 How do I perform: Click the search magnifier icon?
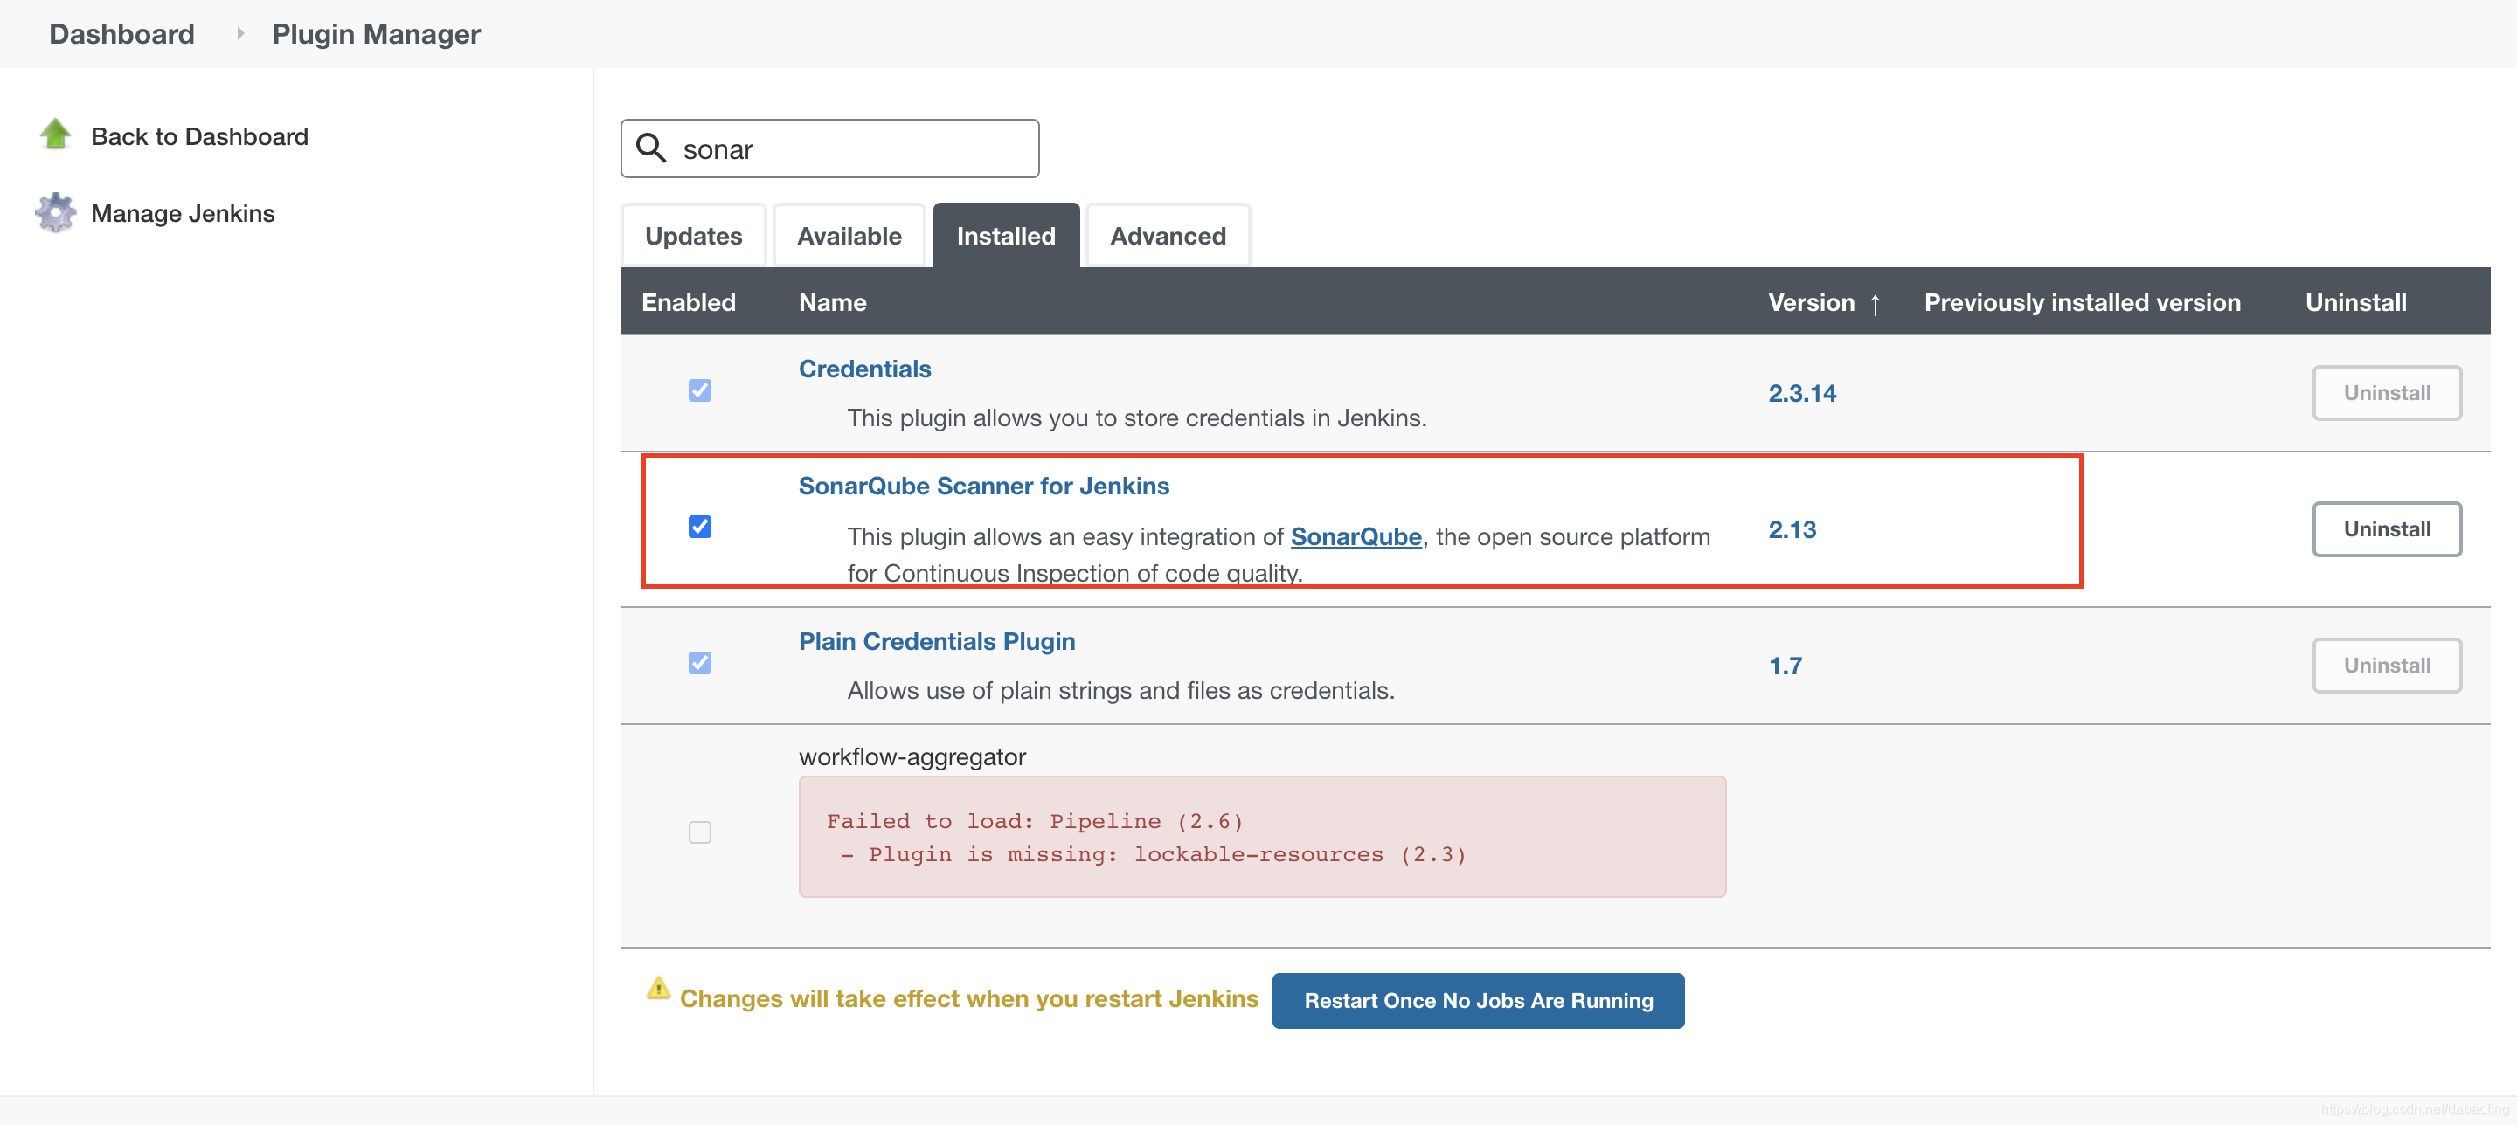coord(651,148)
